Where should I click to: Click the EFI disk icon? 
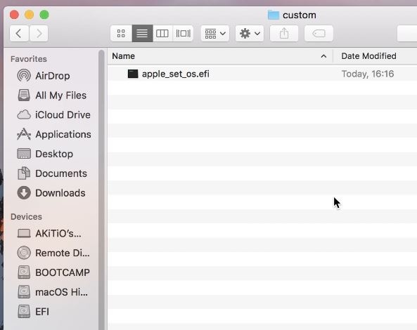[24, 311]
